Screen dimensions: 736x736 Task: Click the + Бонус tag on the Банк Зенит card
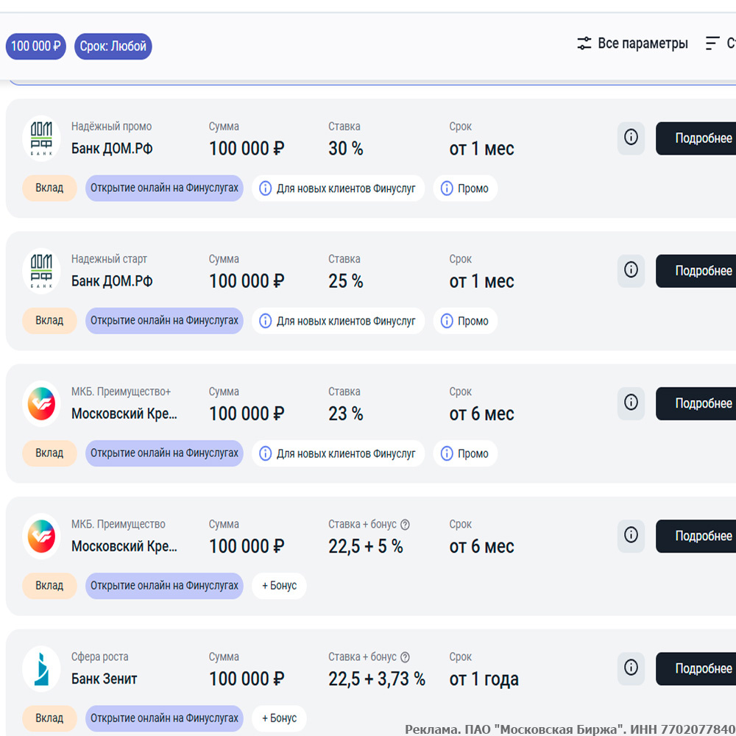(279, 718)
